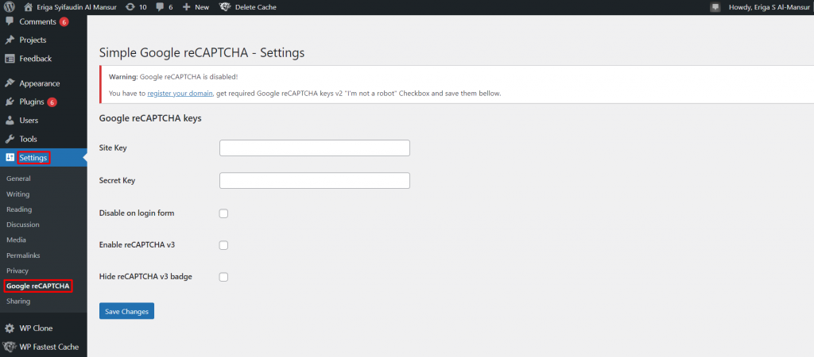Go to the Discussion settings page
814x357 pixels.
[22, 225]
